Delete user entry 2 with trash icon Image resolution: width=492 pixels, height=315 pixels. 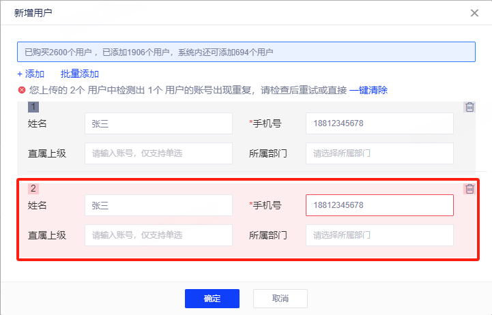pos(469,189)
